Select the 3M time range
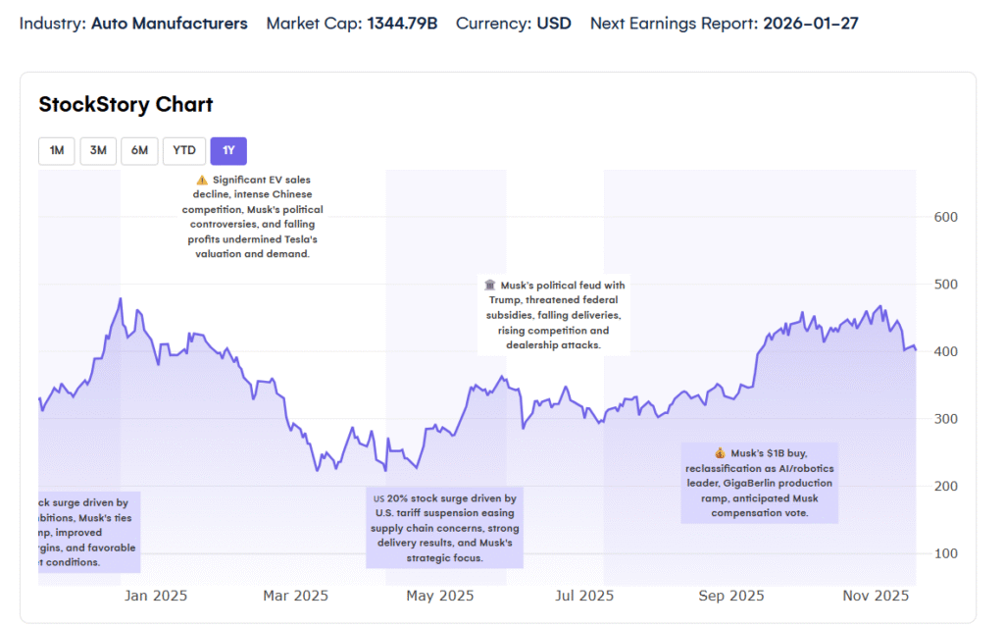Image resolution: width=1004 pixels, height=627 pixels. point(98,150)
